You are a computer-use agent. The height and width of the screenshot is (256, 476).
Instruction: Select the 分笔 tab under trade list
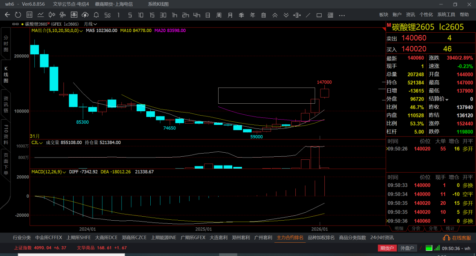tap(433, 228)
